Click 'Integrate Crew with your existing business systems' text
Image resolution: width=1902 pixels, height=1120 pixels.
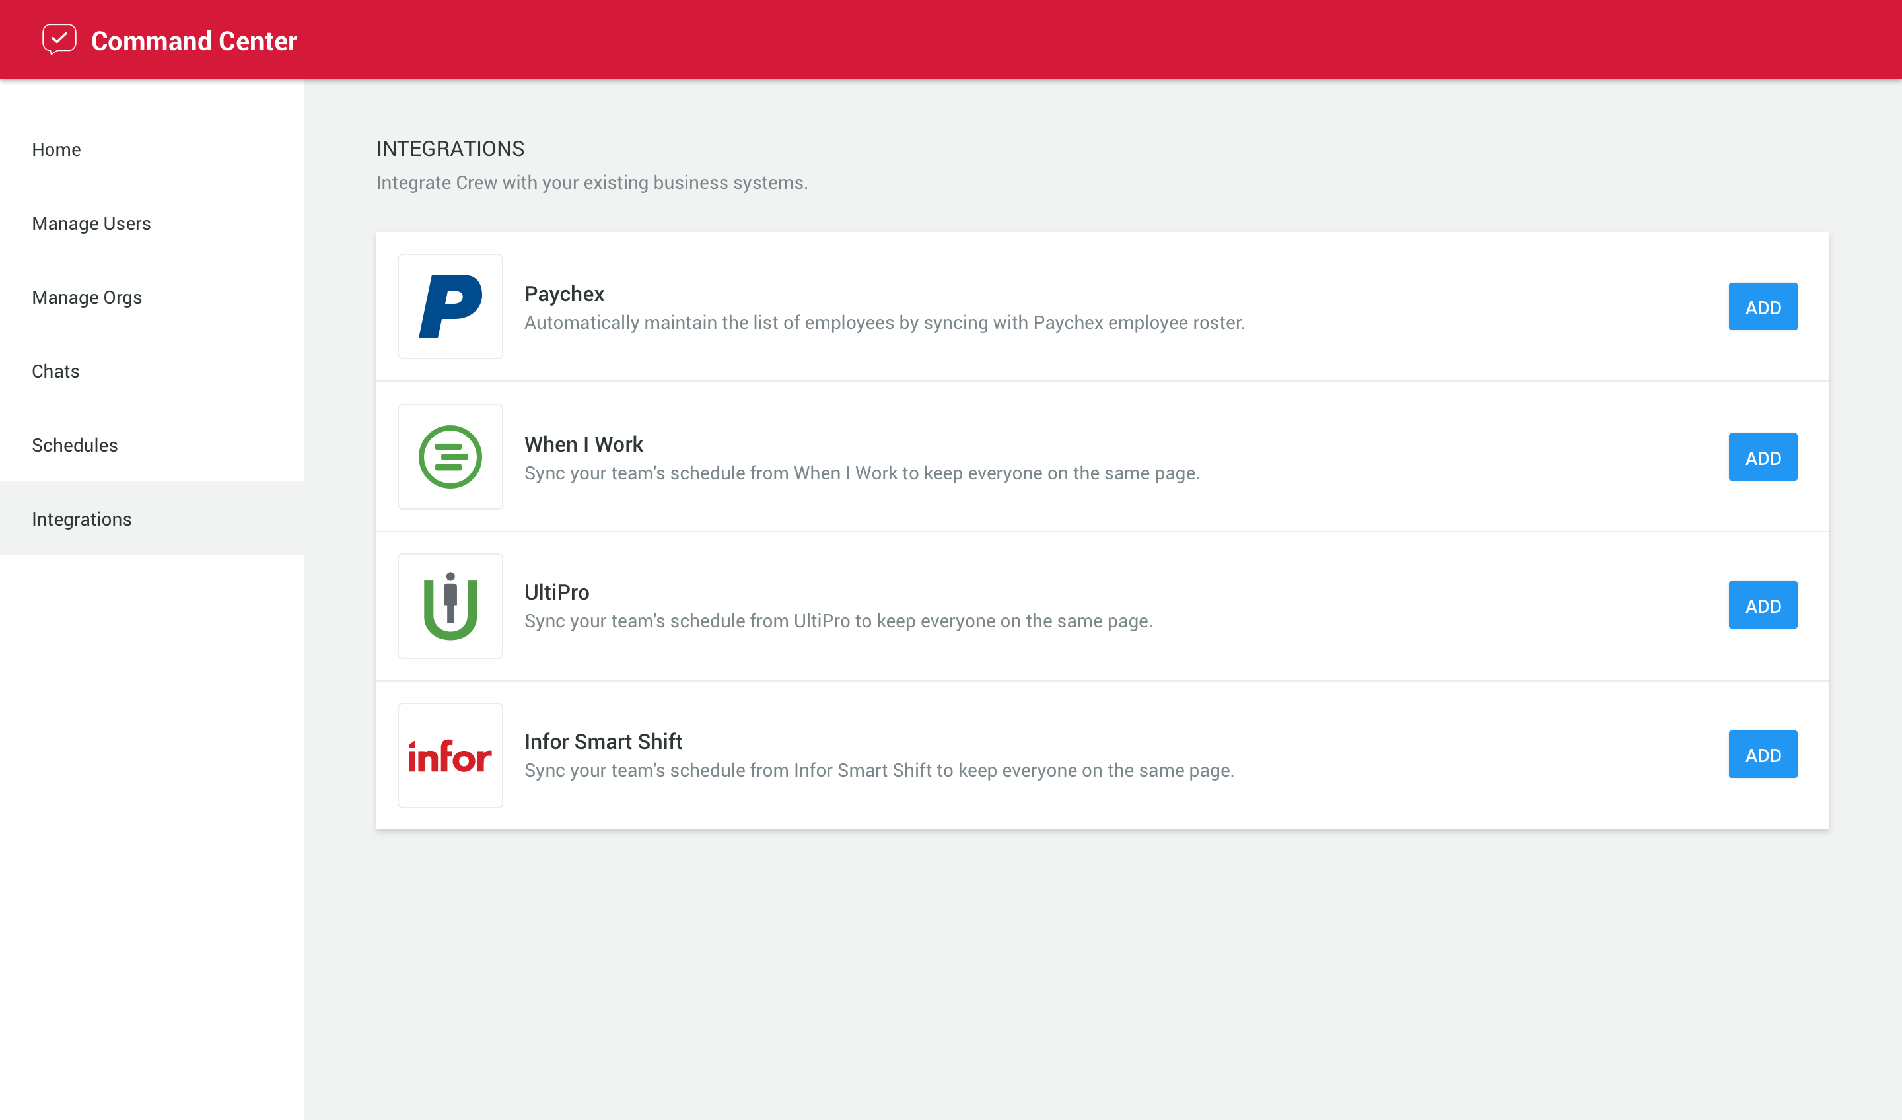[592, 183]
